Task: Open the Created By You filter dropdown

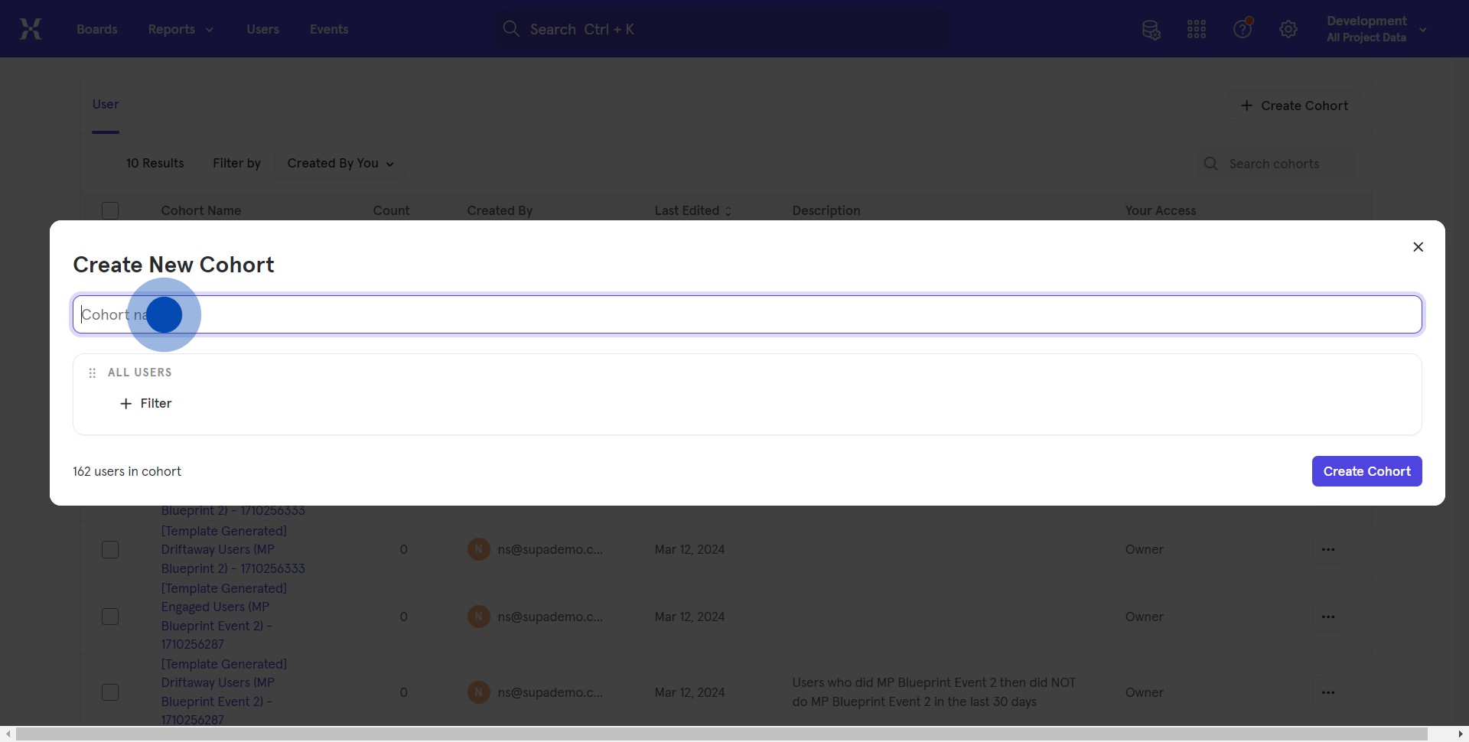Action: 340,164
